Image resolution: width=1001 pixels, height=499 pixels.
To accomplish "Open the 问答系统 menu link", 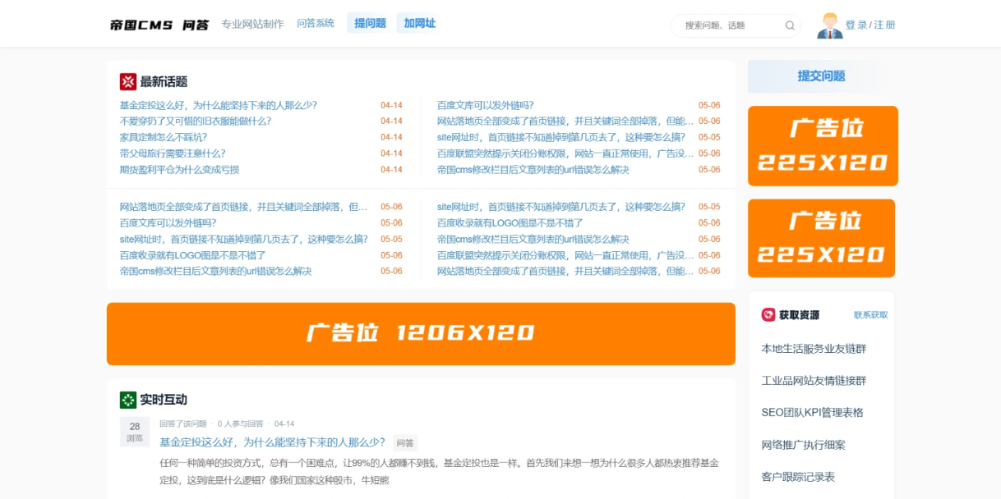I will tap(315, 23).
